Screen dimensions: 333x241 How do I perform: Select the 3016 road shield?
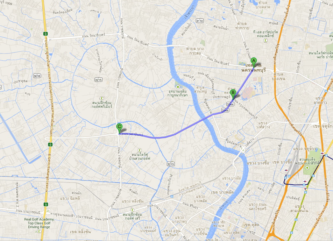pos(37,76)
